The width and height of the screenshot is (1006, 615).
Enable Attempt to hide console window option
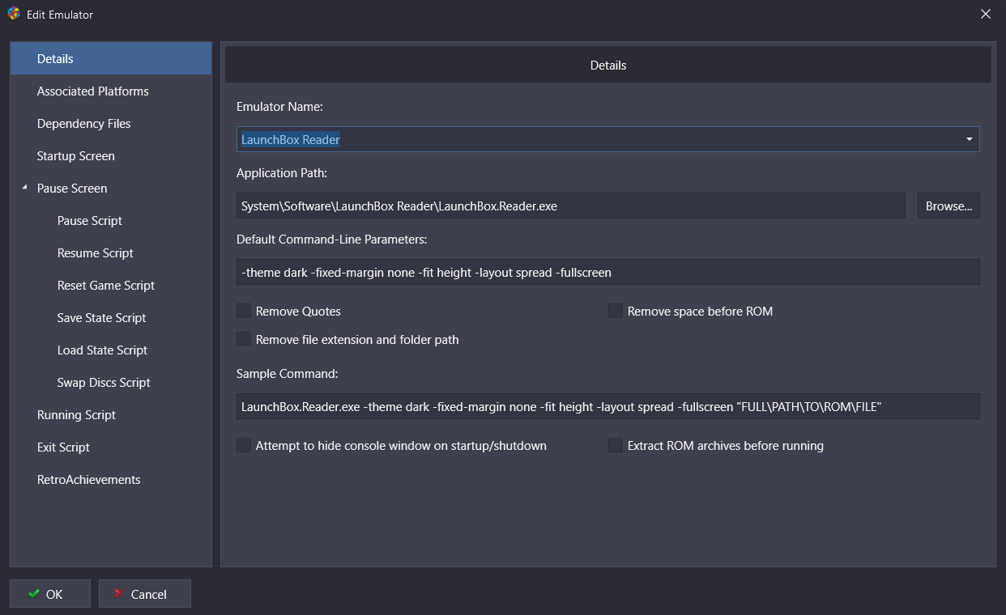pos(244,445)
